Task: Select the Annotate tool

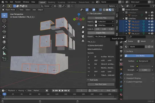Action: click(4, 48)
